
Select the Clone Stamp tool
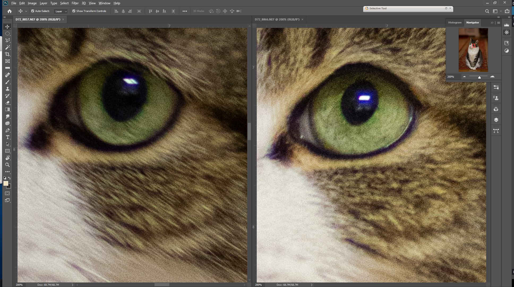click(x=7, y=89)
